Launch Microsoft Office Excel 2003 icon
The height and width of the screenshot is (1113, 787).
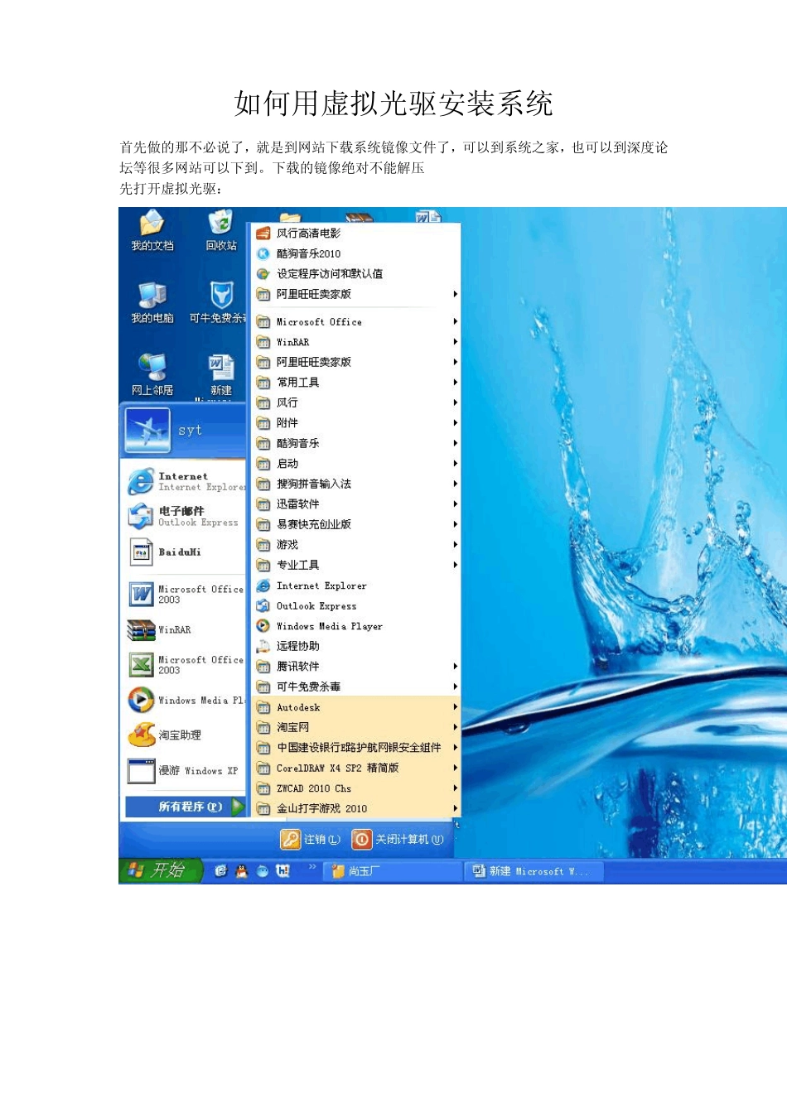tap(141, 665)
